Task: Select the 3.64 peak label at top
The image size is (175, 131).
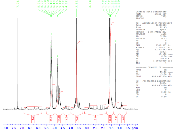Action: click(x=77, y=4)
